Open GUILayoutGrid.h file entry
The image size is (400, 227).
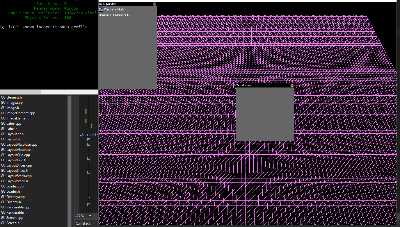click(x=14, y=160)
